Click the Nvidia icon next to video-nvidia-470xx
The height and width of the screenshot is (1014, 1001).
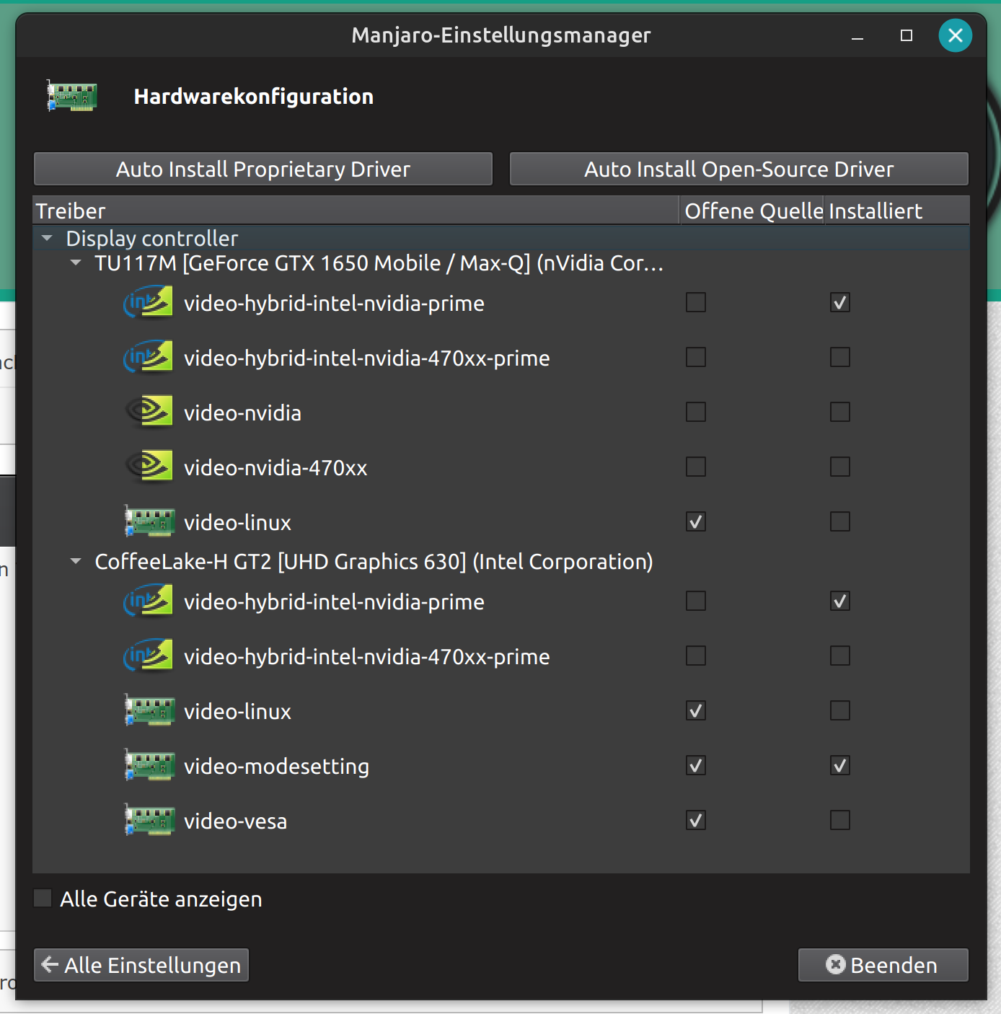pyautogui.click(x=149, y=467)
